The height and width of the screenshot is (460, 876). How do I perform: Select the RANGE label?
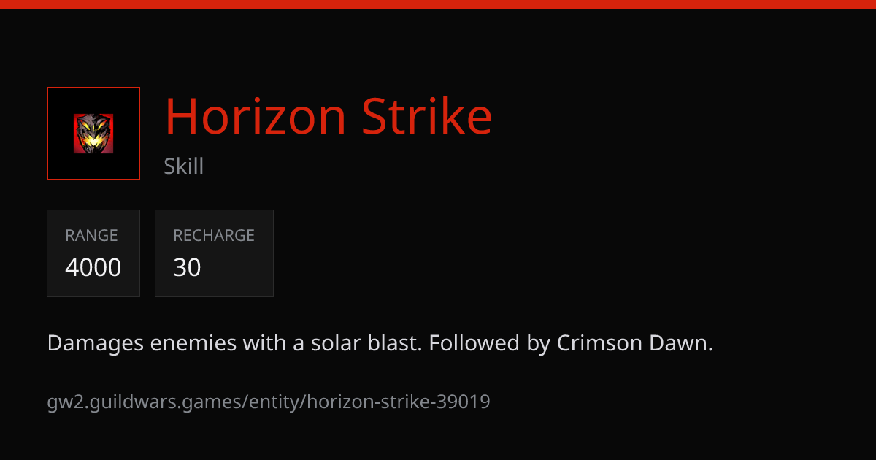[x=91, y=235]
